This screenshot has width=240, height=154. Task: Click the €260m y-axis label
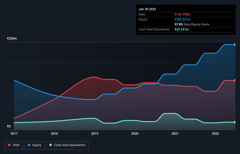click(12, 38)
